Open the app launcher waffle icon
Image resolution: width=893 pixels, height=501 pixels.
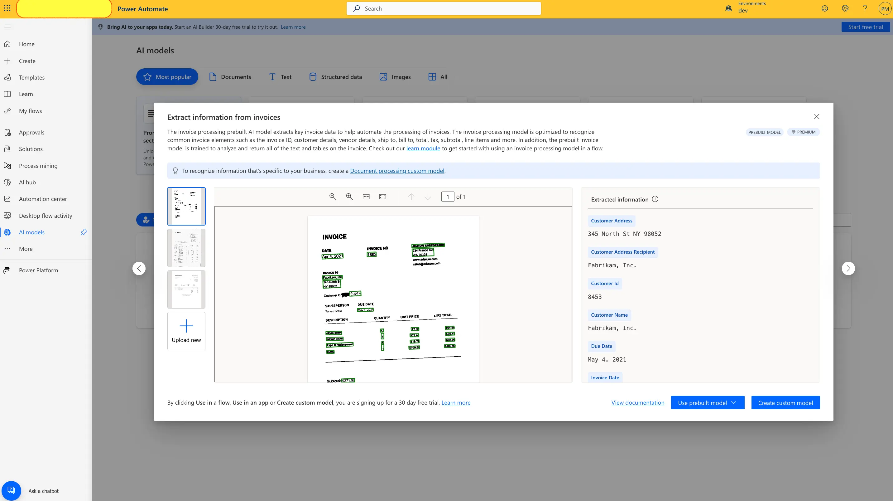click(x=7, y=8)
